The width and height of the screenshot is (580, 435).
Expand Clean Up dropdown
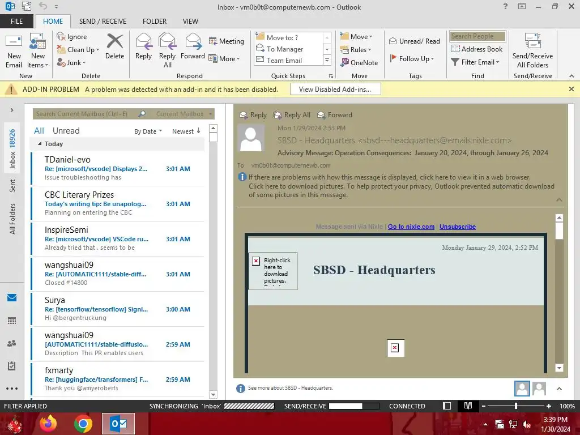97,50
